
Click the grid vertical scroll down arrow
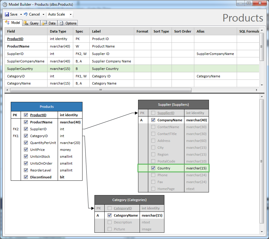[262, 85]
